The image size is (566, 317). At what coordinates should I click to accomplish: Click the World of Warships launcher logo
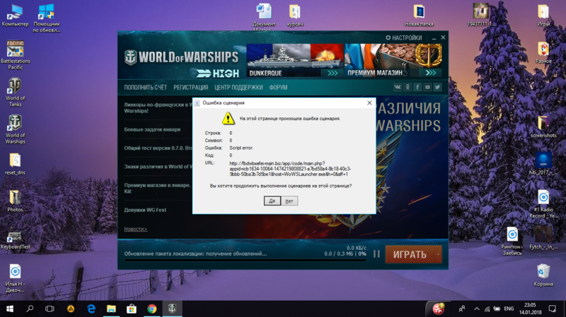181,58
